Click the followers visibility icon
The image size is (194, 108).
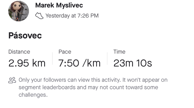[x=12, y=80]
